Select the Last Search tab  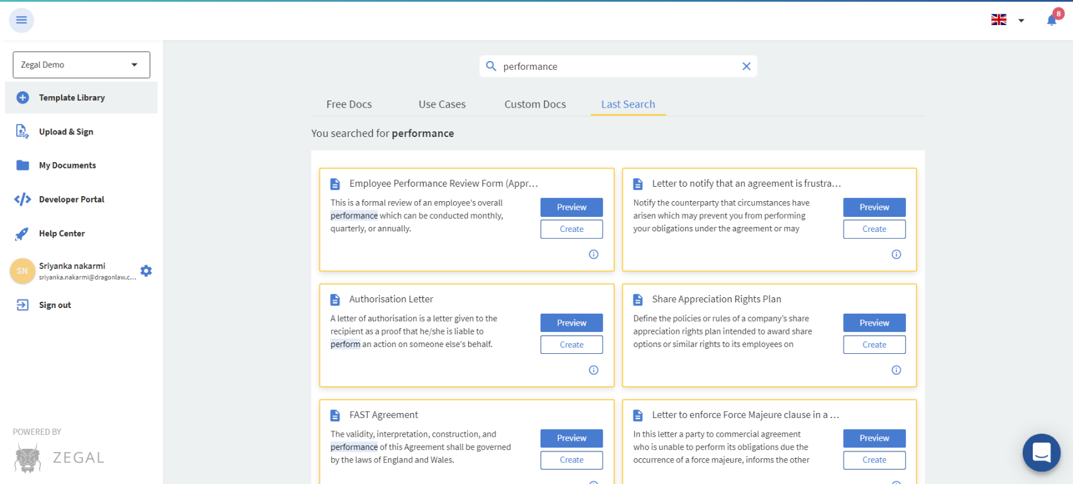628,104
